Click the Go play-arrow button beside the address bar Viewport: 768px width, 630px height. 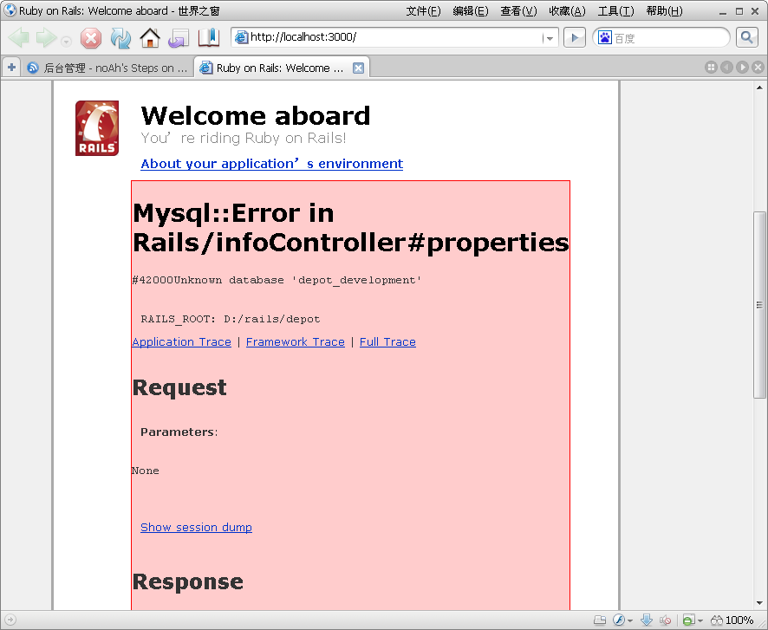click(x=575, y=37)
